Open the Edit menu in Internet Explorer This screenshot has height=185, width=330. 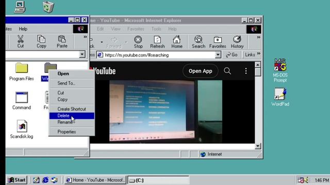[x=100, y=29]
